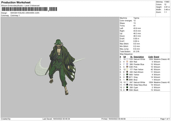Click the Black 1594 thread swatch
The width and height of the screenshot is (171, 121).
(x=127, y=90)
